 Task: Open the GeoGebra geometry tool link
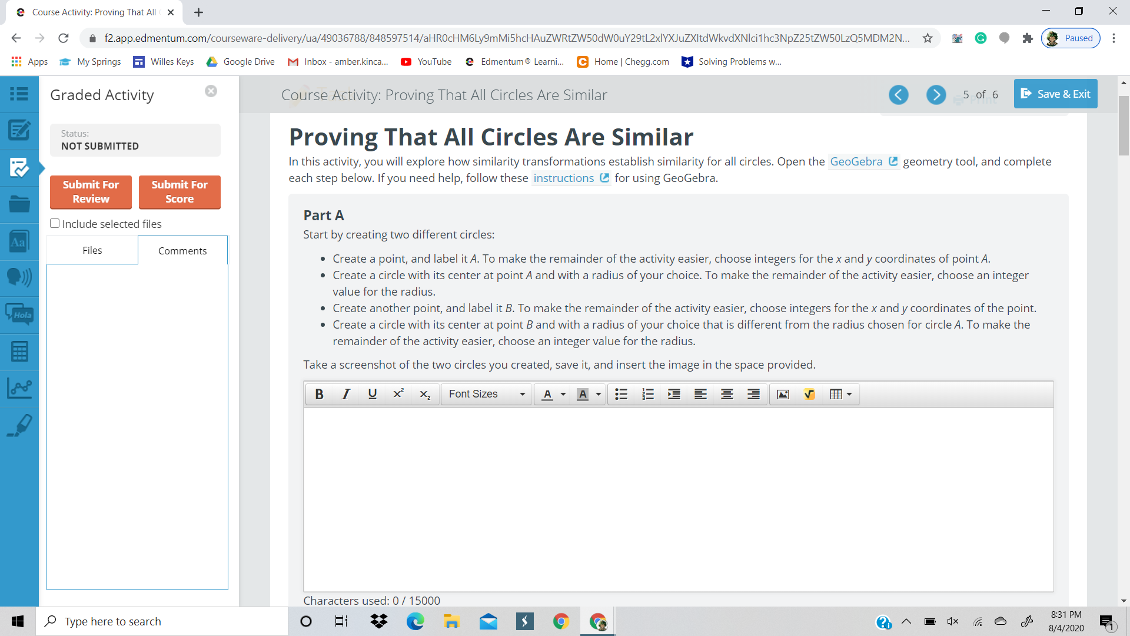[857, 161]
